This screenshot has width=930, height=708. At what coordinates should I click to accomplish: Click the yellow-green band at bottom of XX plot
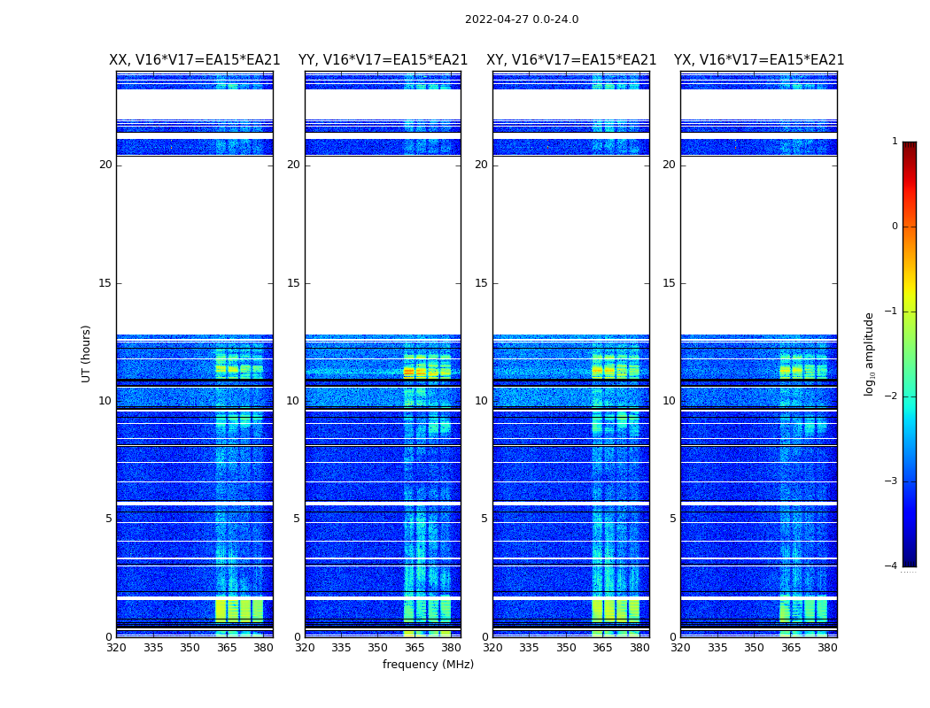pos(239,611)
